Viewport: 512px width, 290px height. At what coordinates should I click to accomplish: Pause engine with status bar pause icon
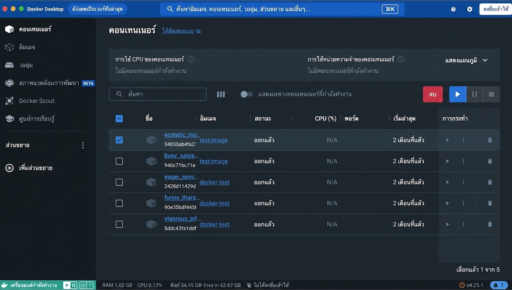click(73, 285)
